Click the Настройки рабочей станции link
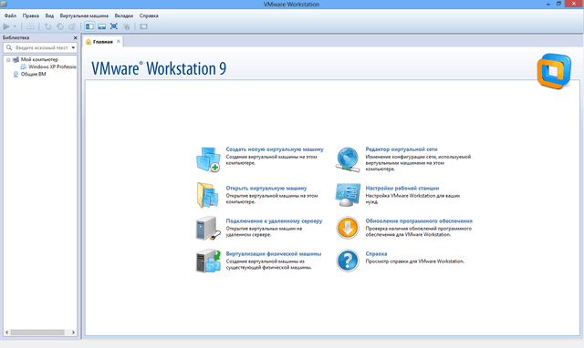 pos(401,189)
